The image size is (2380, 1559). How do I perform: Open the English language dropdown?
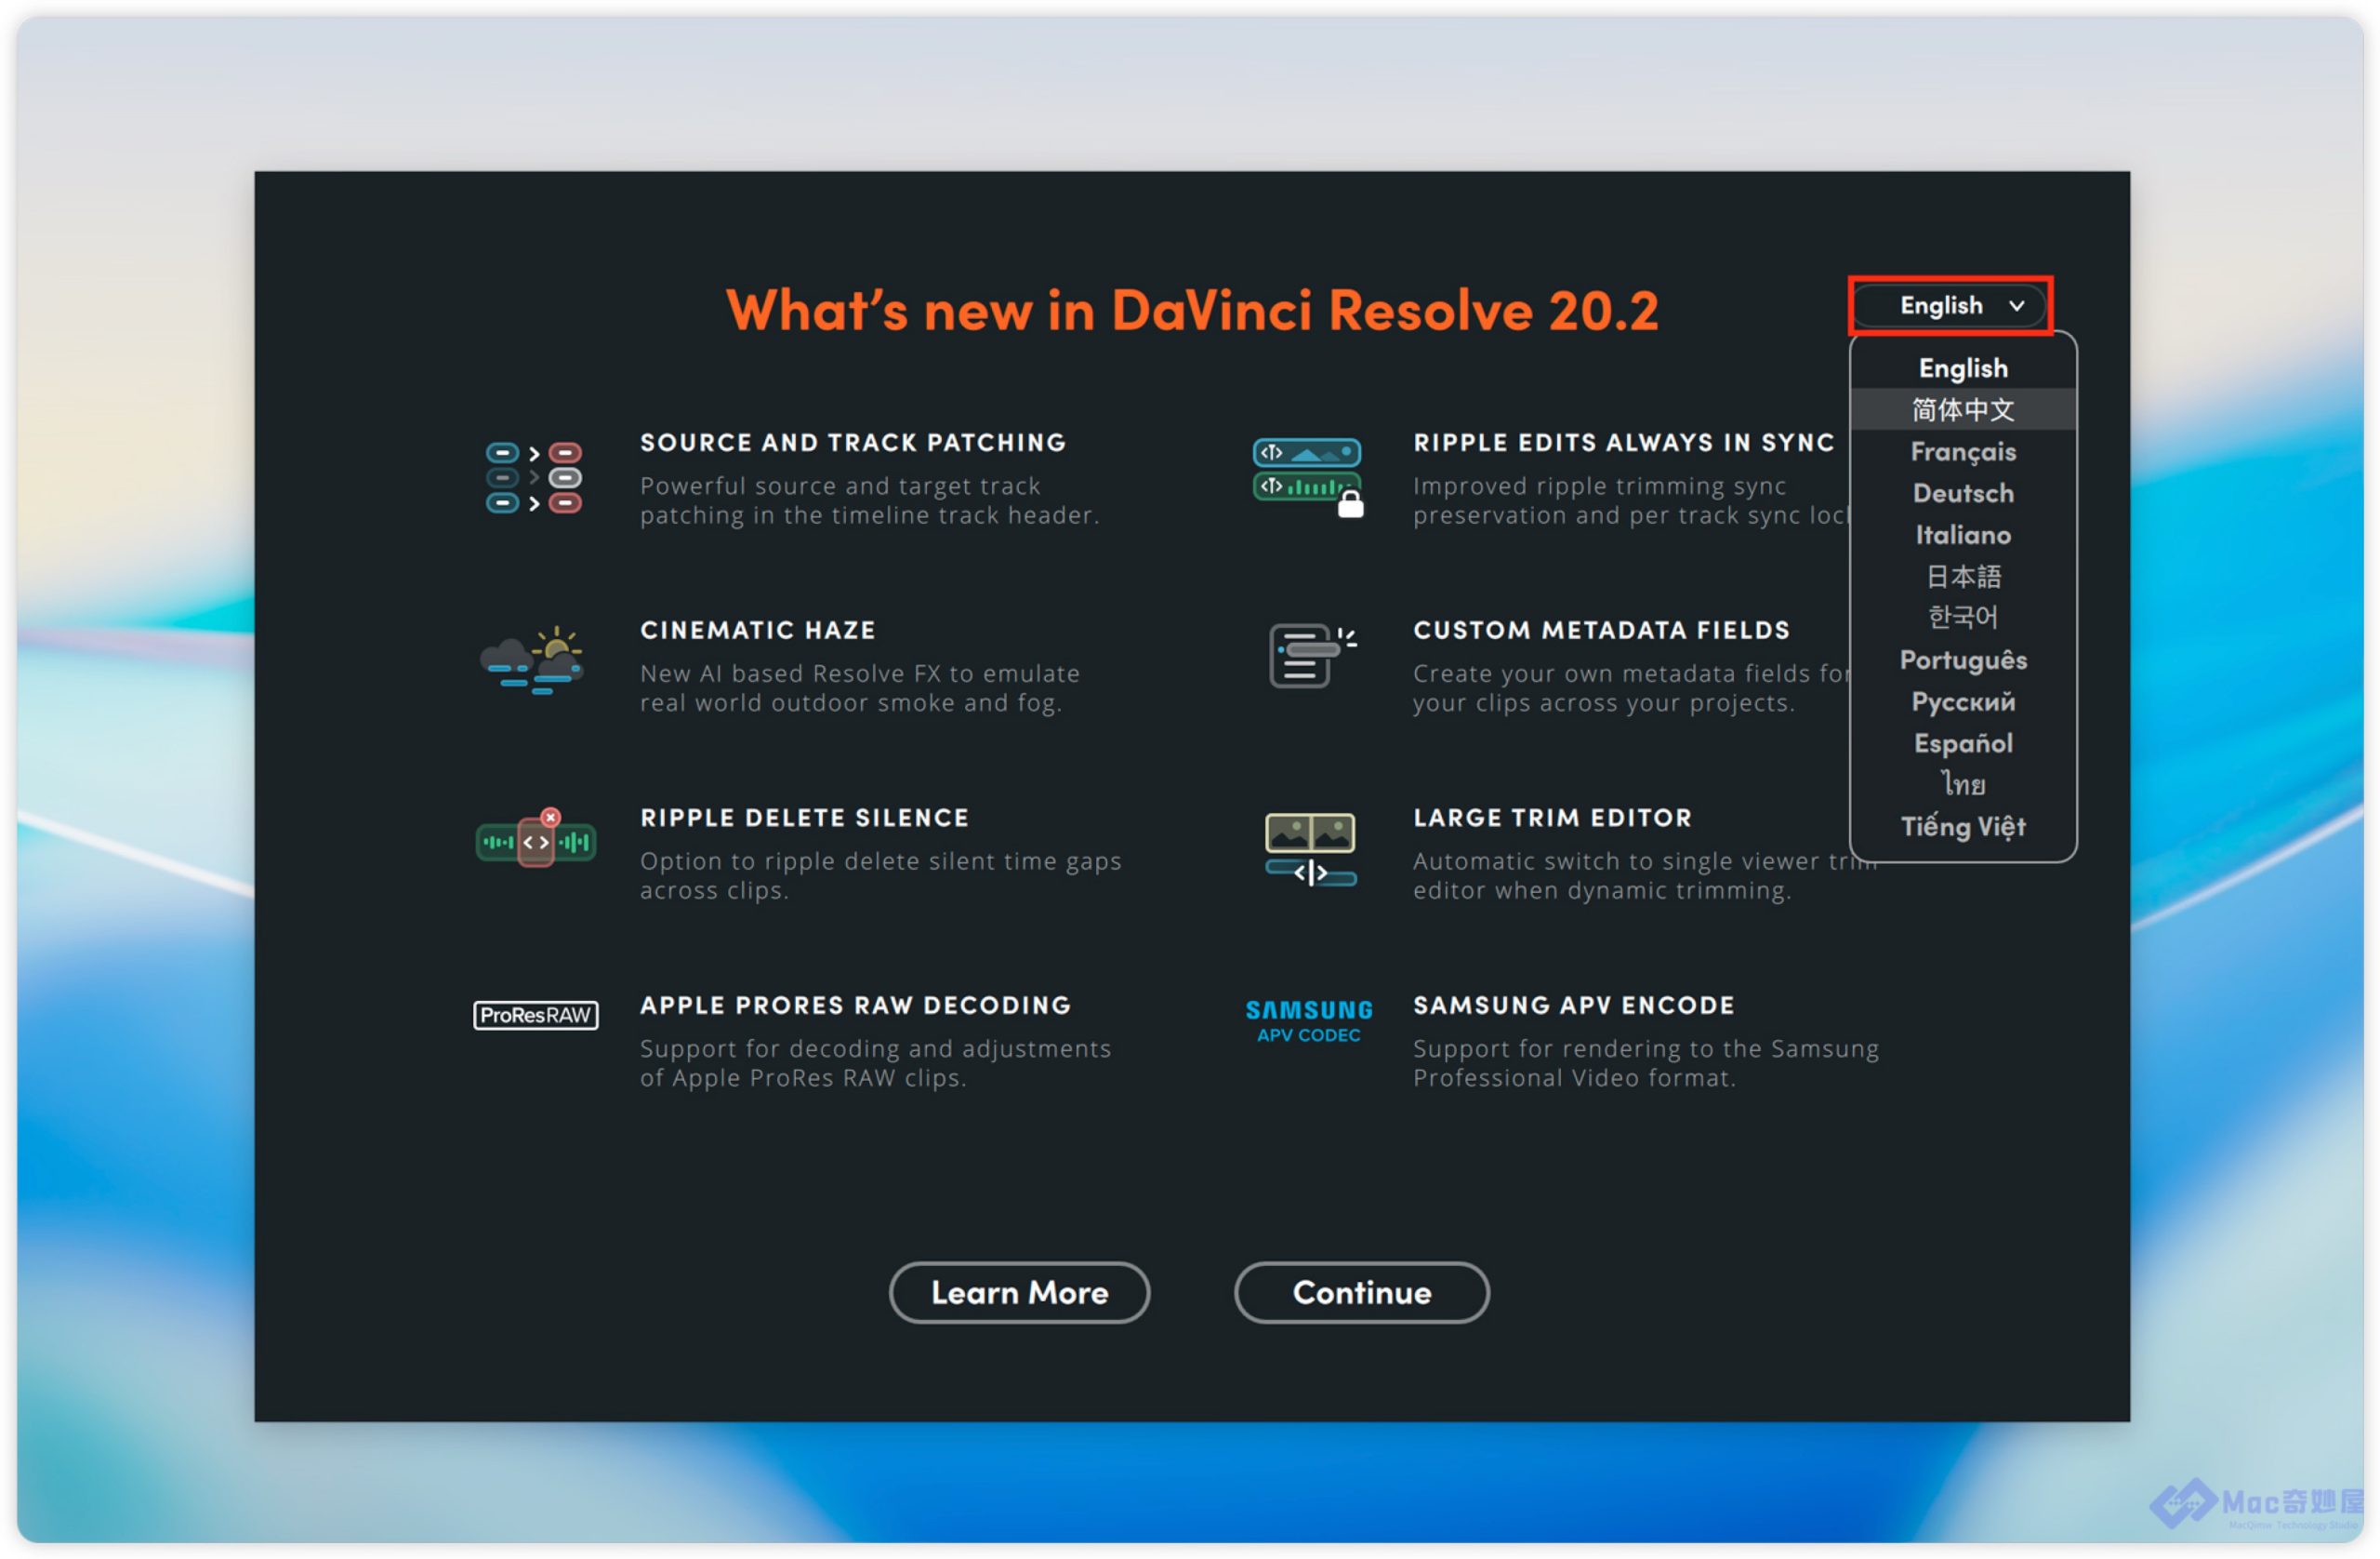(x=1948, y=305)
